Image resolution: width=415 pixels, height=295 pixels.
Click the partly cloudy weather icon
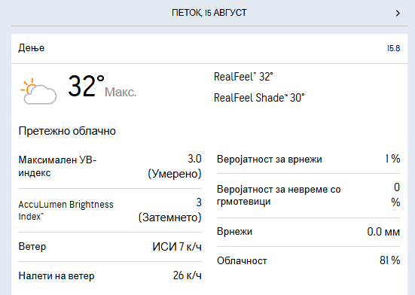[38, 91]
